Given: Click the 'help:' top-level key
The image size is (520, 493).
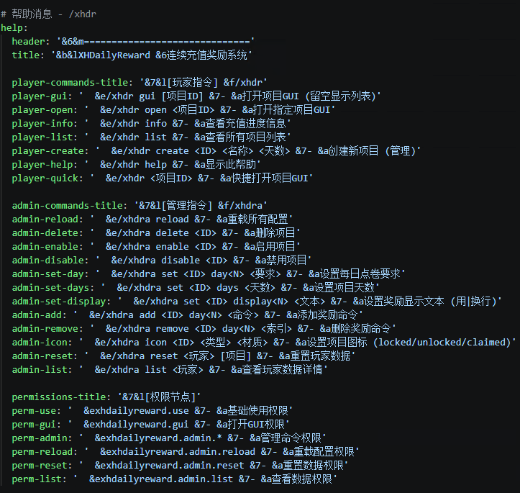Looking at the screenshot, I should [x=14, y=28].
